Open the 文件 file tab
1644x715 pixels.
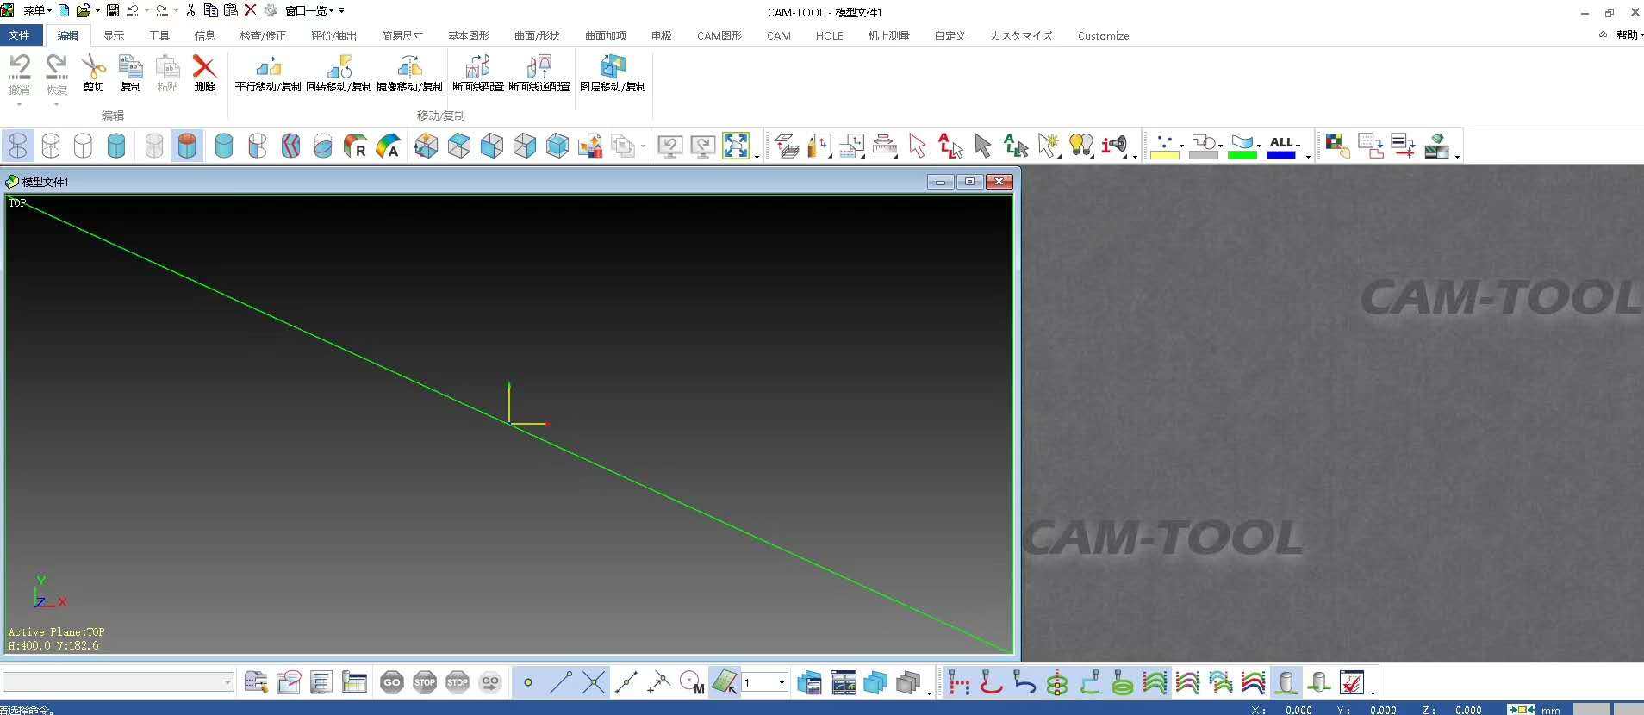click(20, 35)
